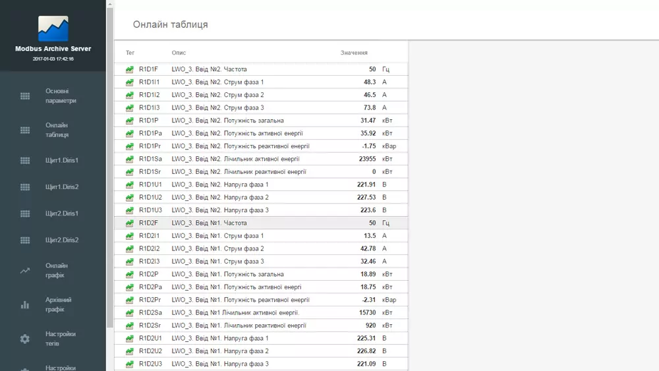Click grid icon beside Основні параметри
659x371 pixels.
point(25,96)
